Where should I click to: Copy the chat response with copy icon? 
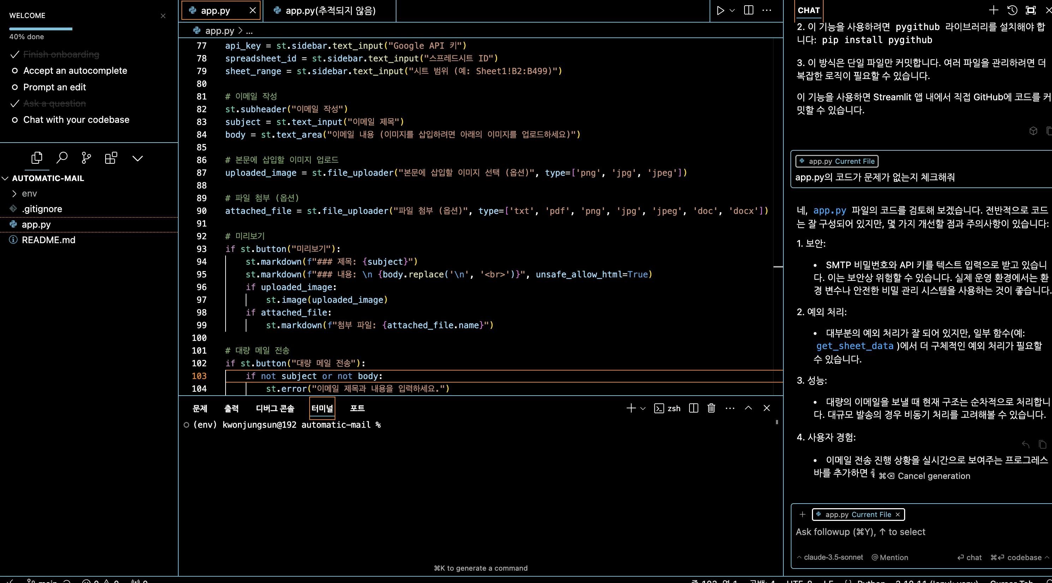[x=1042, y=444]
